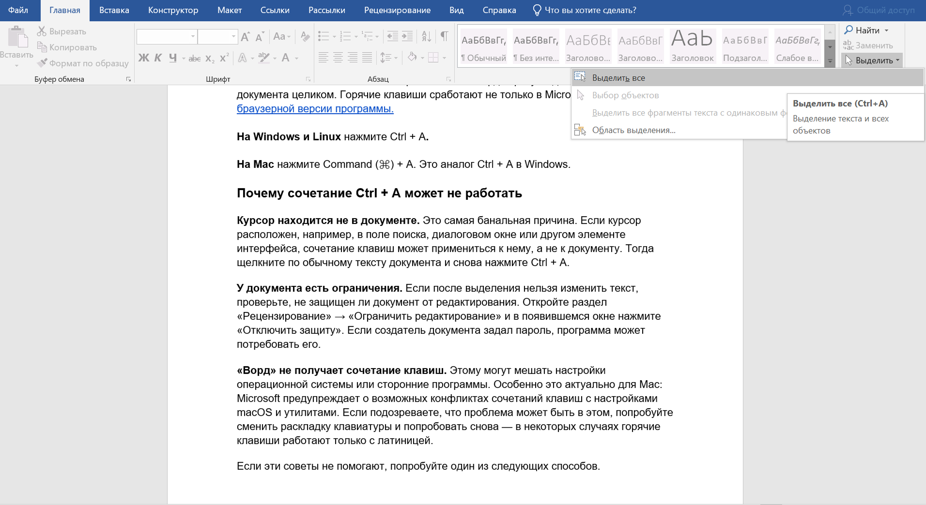Open the Аа change case dropdown
The width and height of the screenshot is (926, 505).
click(x=282, y=36)
